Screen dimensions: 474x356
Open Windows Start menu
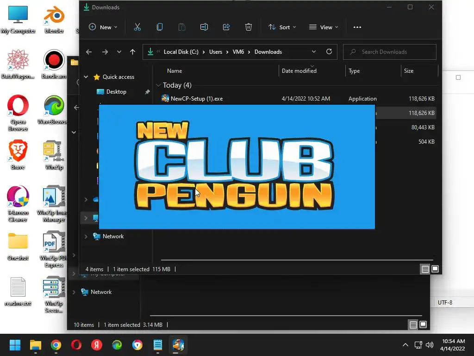tap(15, 345)
